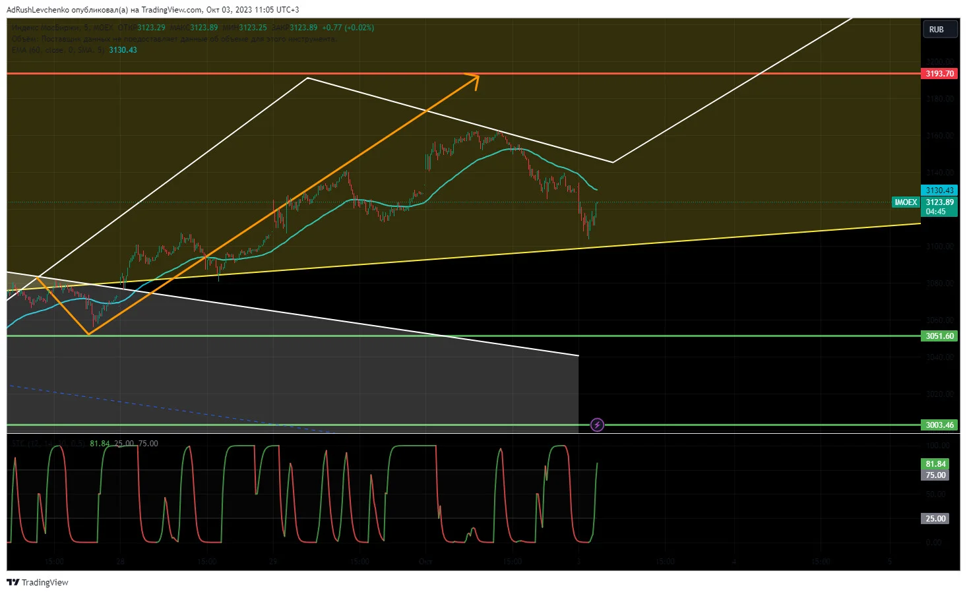Open the RUB currency selector
Image resolution: width=967 pixels, height=594 pixels.
tap(939, 30)
